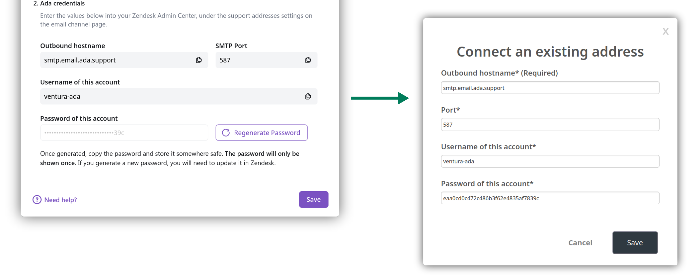Open the Need help? link
The image size is (692, 279).
(x=61, y=200)
